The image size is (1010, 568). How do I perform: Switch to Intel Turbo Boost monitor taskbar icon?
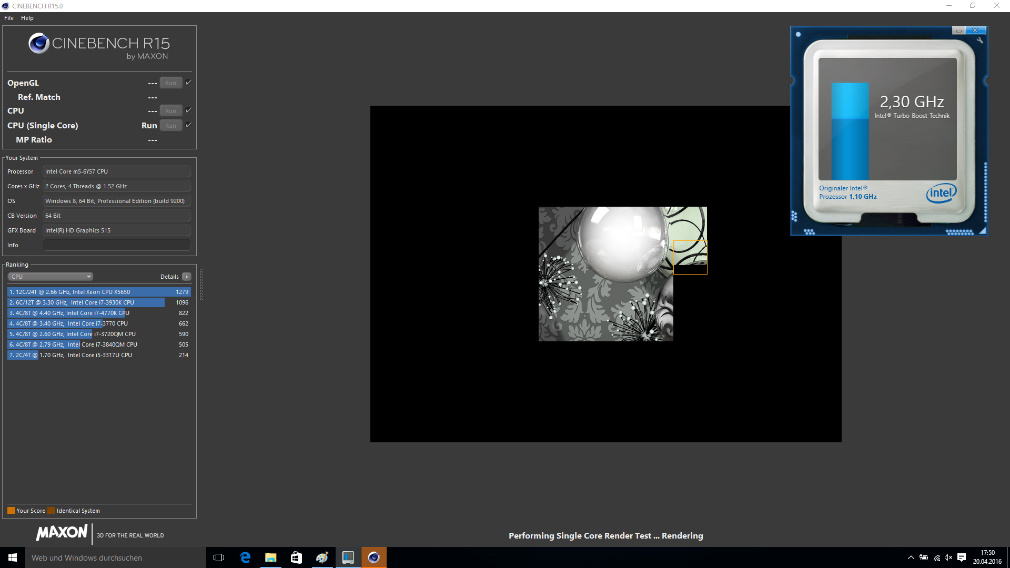pyautogui.click(x=348, y=557)
